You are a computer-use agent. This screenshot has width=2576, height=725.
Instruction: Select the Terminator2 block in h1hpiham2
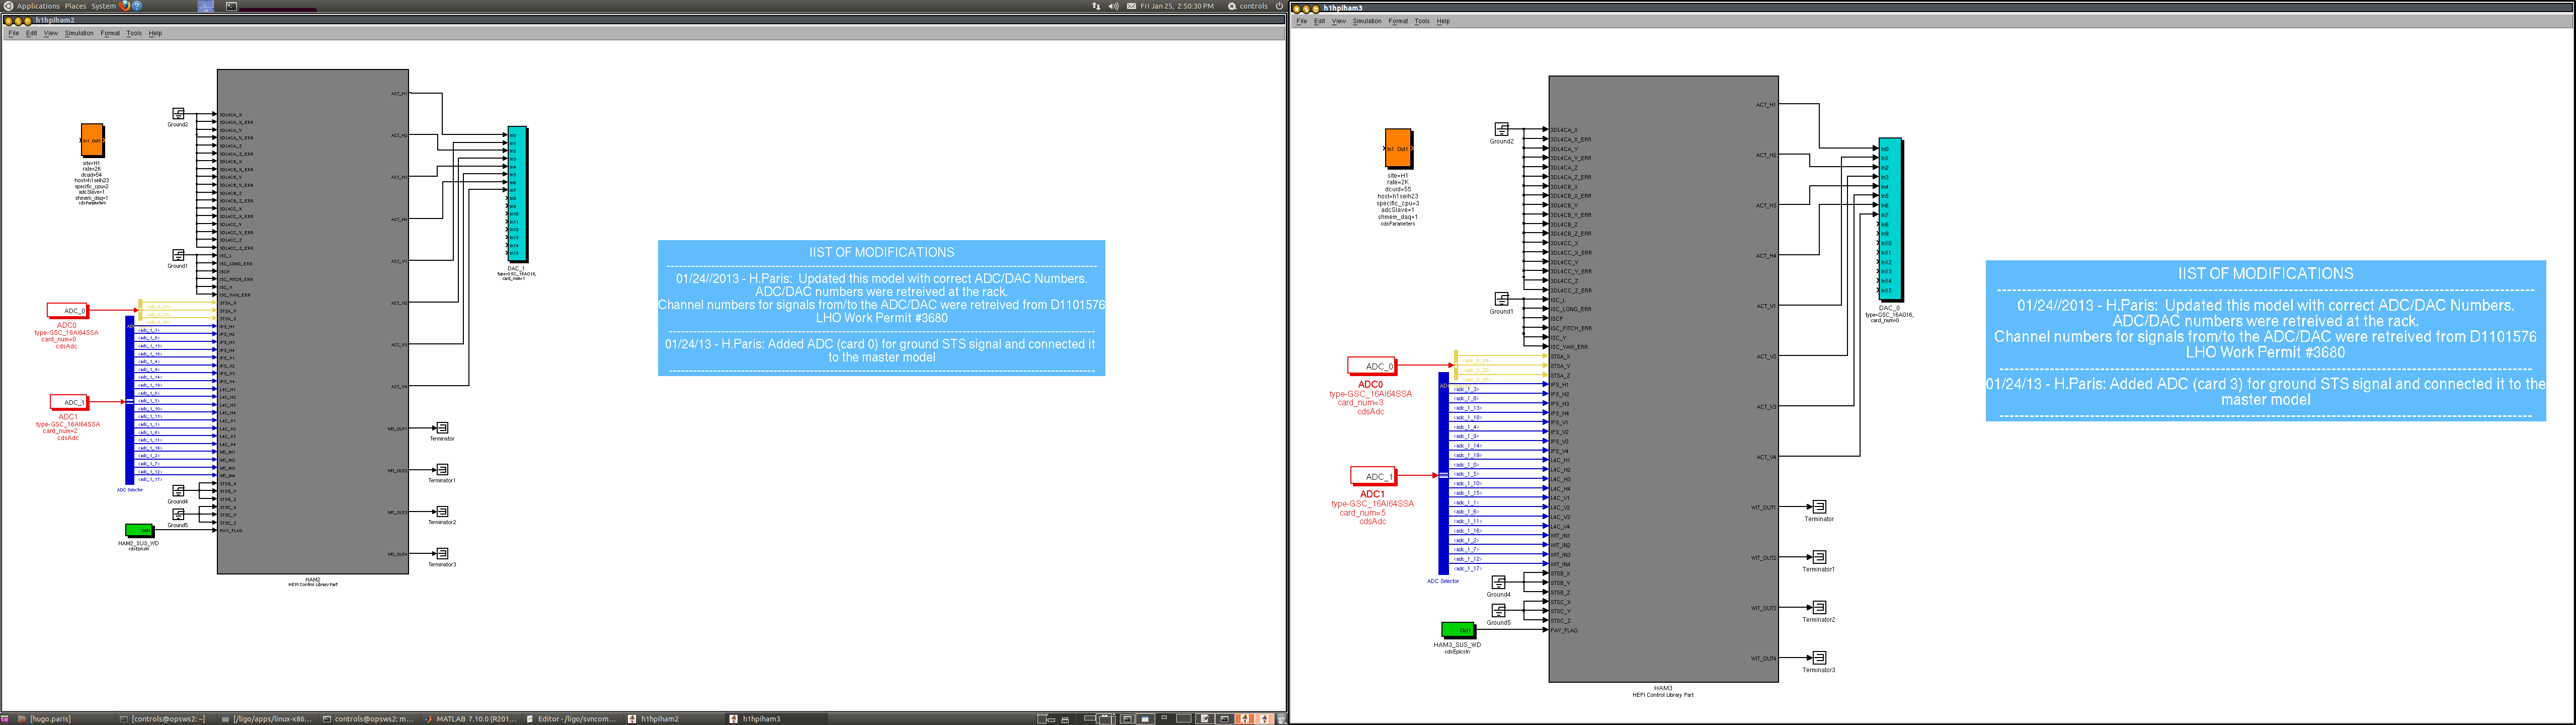click(442, 512)
